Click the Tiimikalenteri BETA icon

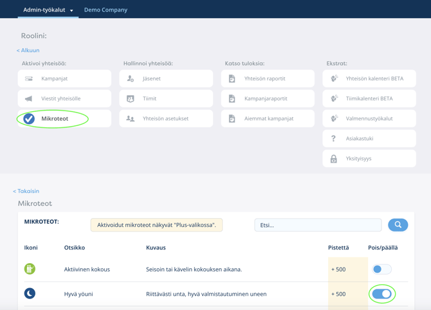pyautogui.click(x=335, y=98)
